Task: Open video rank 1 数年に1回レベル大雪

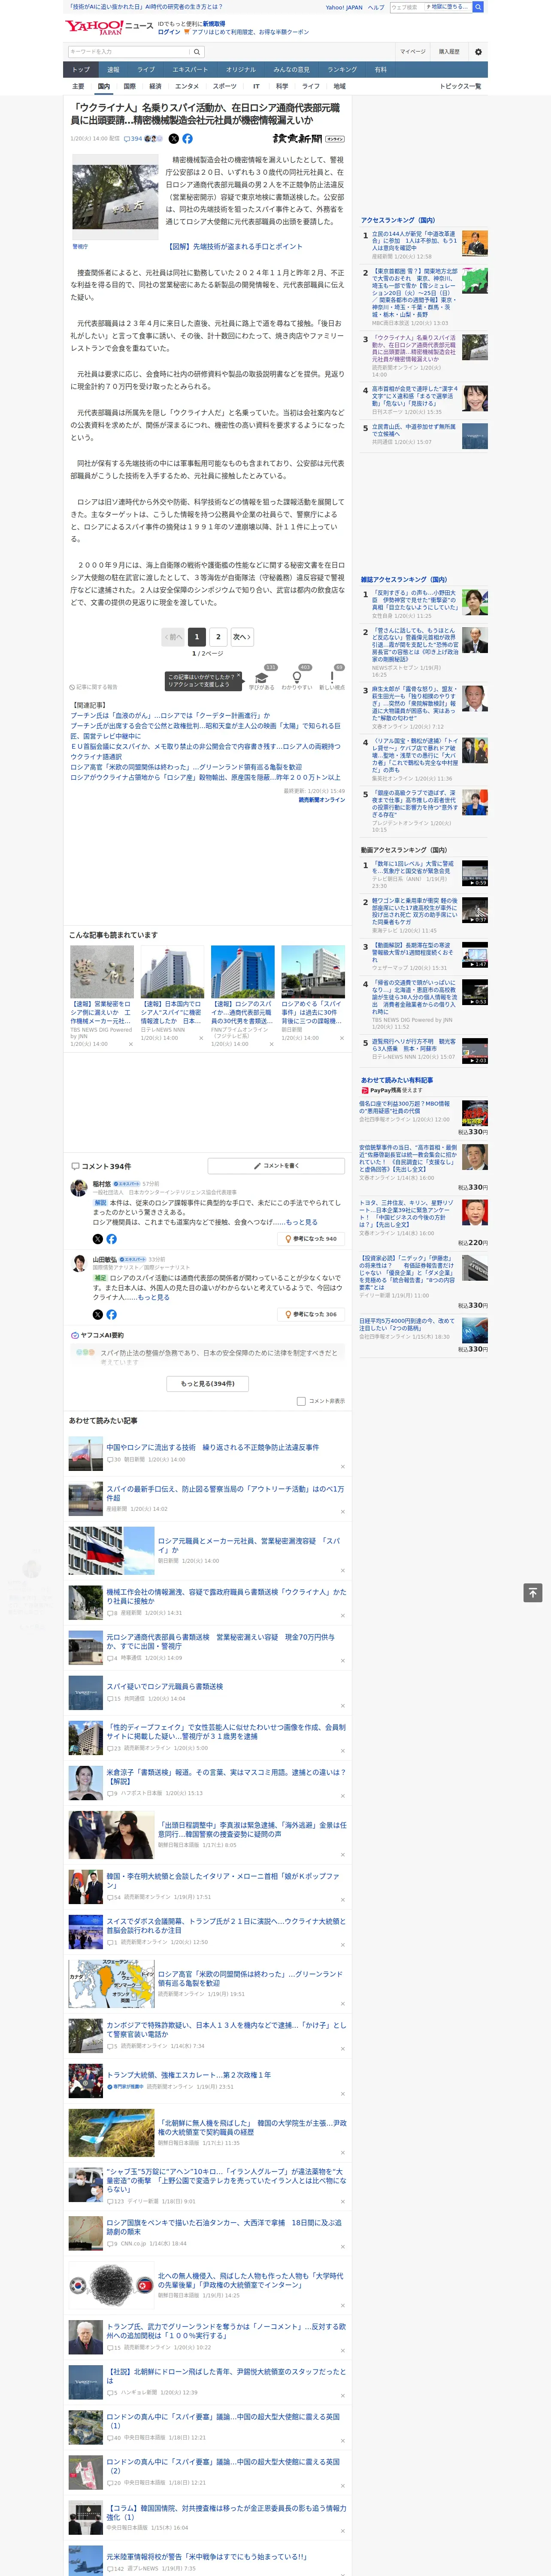Action: click(413, 867)
